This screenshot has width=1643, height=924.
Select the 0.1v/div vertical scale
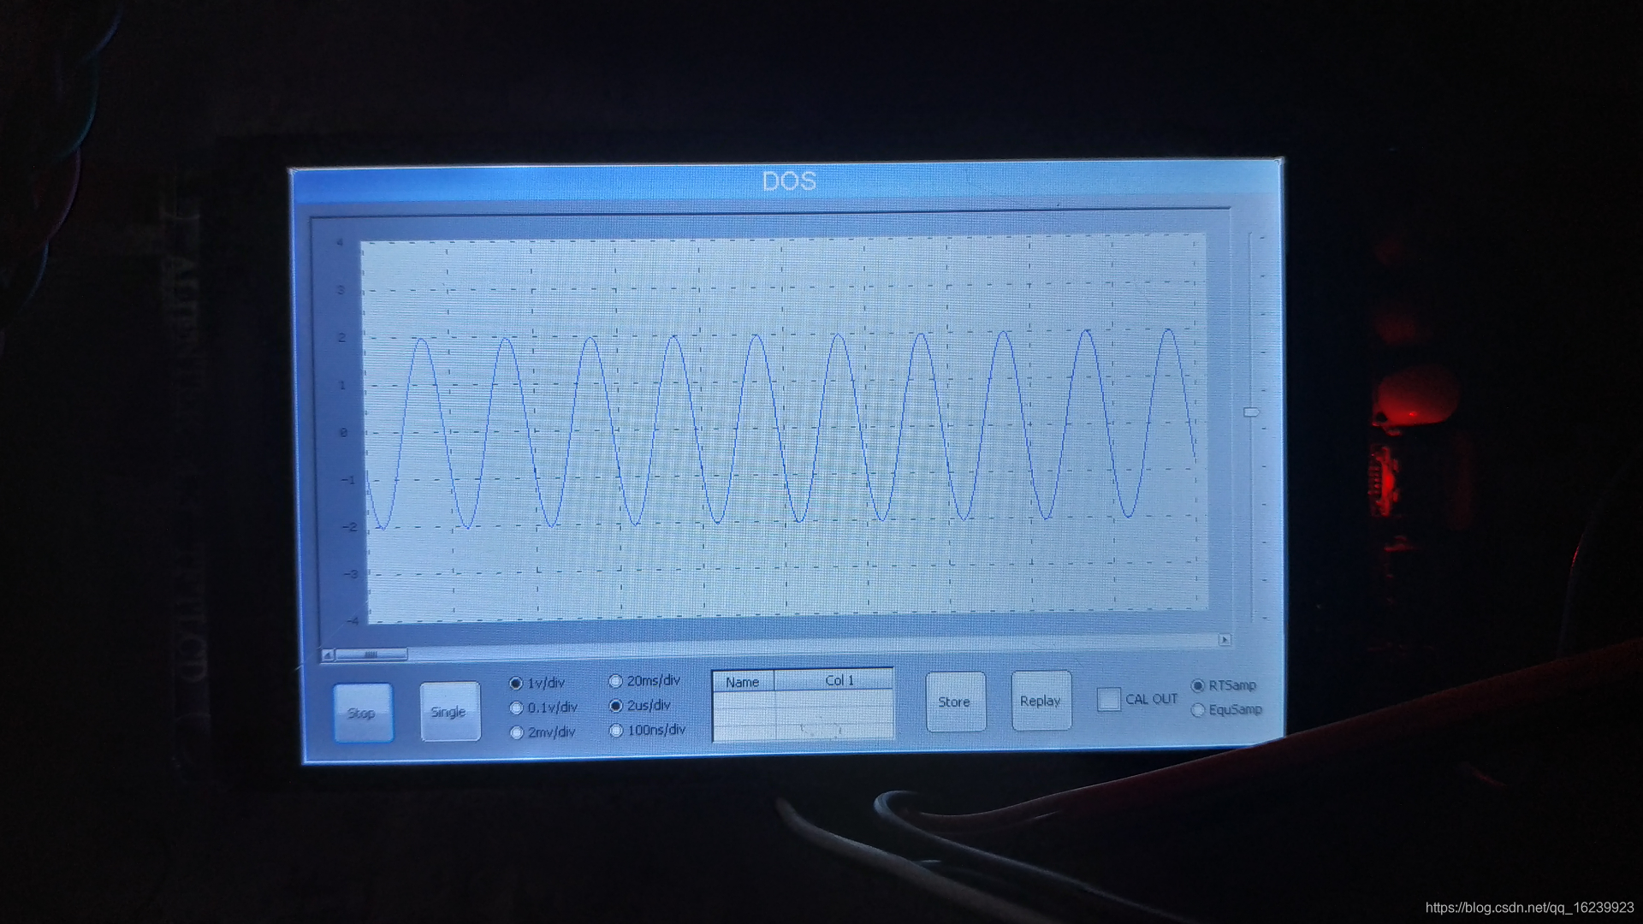click(x=516, y=708)
